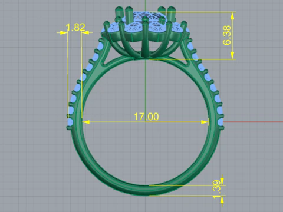This screenshot has height=212, width=283.
Task: Select the 6.38 head height dimension
Action: [227, 35]
